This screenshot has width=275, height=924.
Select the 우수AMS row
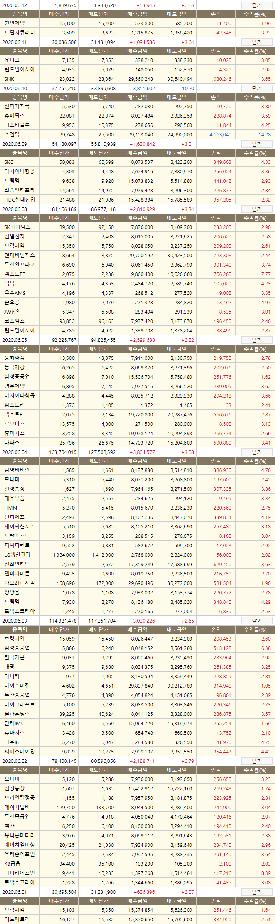137,293
